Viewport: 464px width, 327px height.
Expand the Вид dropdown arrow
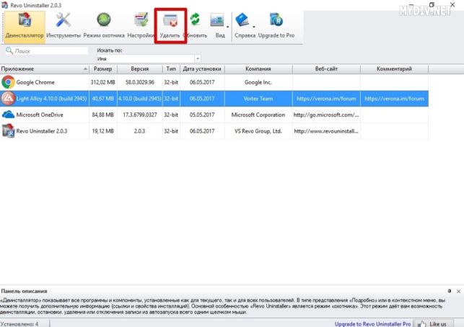tap(227, 27)
